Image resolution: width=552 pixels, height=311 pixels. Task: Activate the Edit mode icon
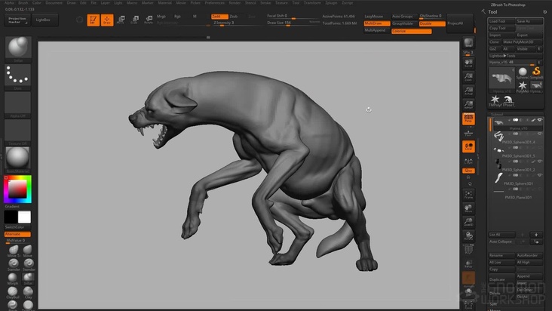(x=93, y=20)
